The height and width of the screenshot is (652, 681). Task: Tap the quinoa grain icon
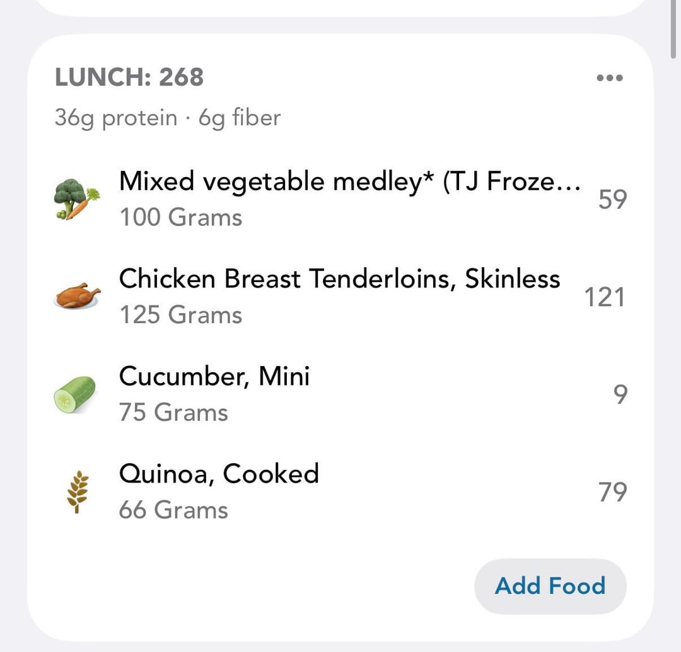coord(76,492)
